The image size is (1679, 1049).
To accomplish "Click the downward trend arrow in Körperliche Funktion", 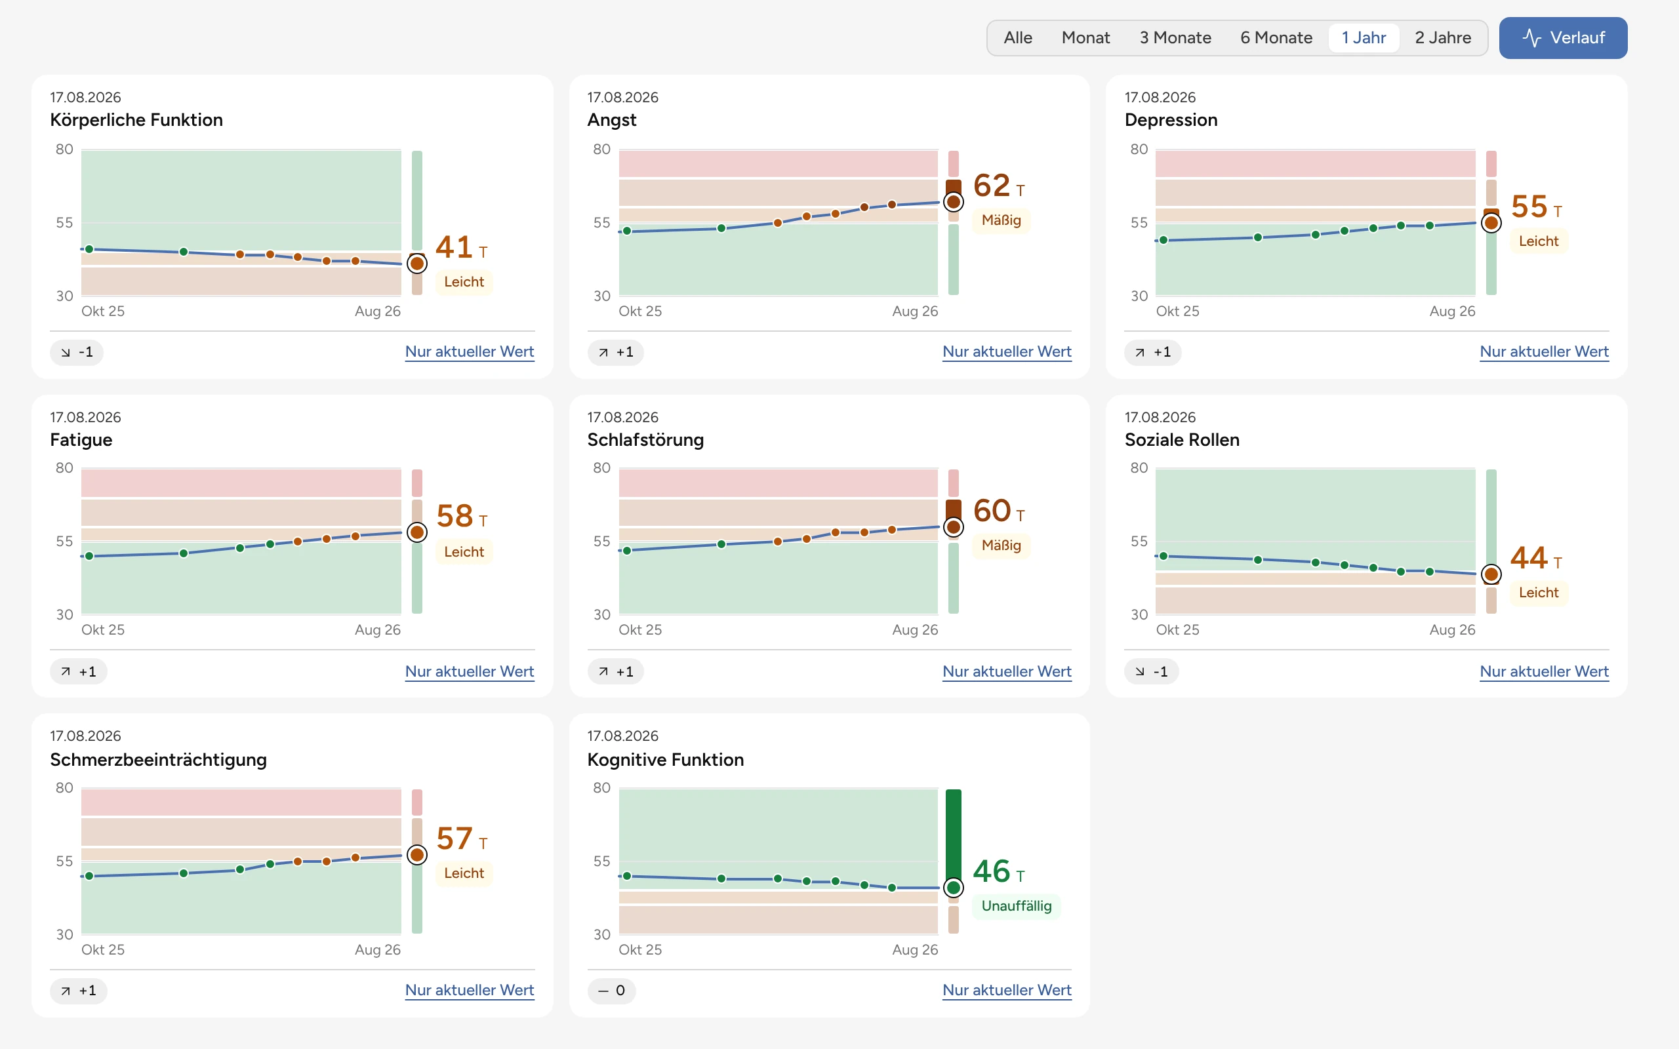I will (65, 353).
